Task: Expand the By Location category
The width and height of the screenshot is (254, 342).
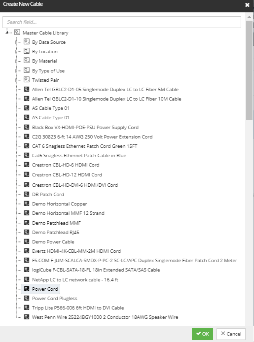Action: 16,51
